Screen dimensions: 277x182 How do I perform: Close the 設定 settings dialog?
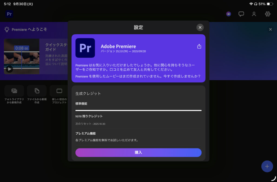pyautogui.click(x=200, y=27)
